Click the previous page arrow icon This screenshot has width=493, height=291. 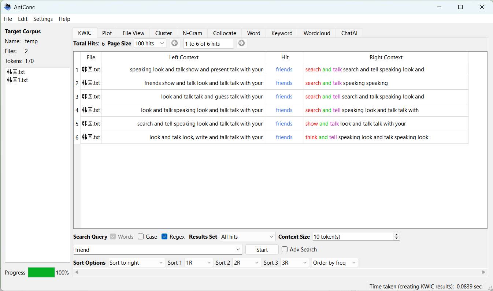175,43
